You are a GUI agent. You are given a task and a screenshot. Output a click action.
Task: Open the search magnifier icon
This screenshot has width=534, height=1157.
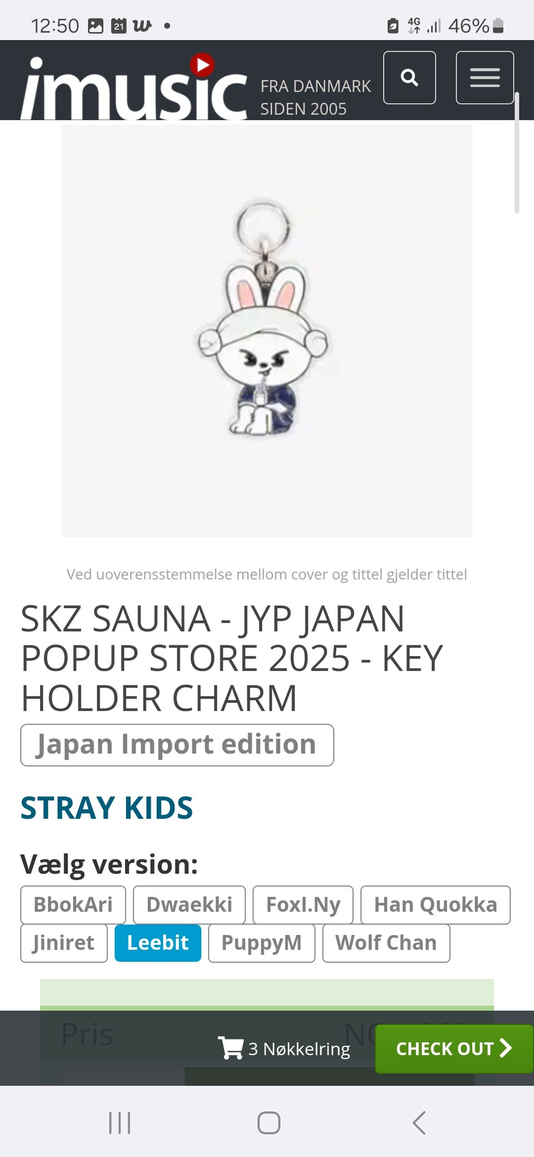point(409,77)
